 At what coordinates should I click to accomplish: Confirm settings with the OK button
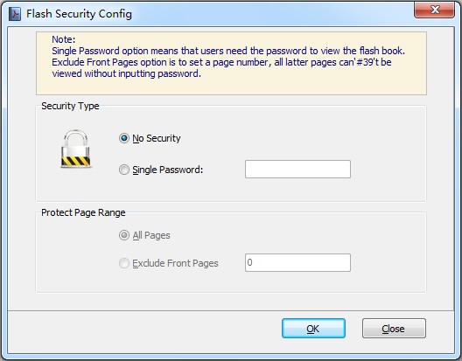point(313,329)
